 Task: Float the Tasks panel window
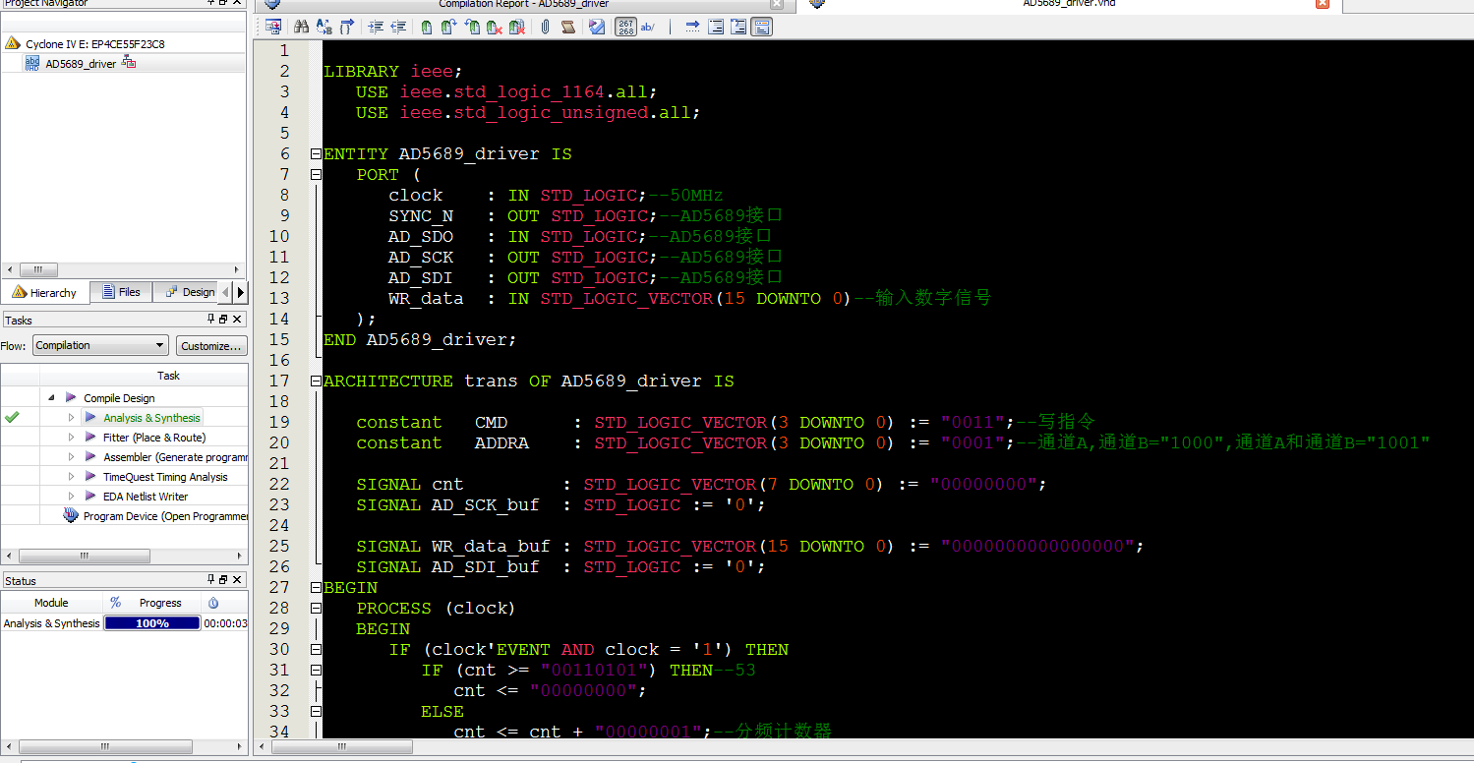(223, 320)
